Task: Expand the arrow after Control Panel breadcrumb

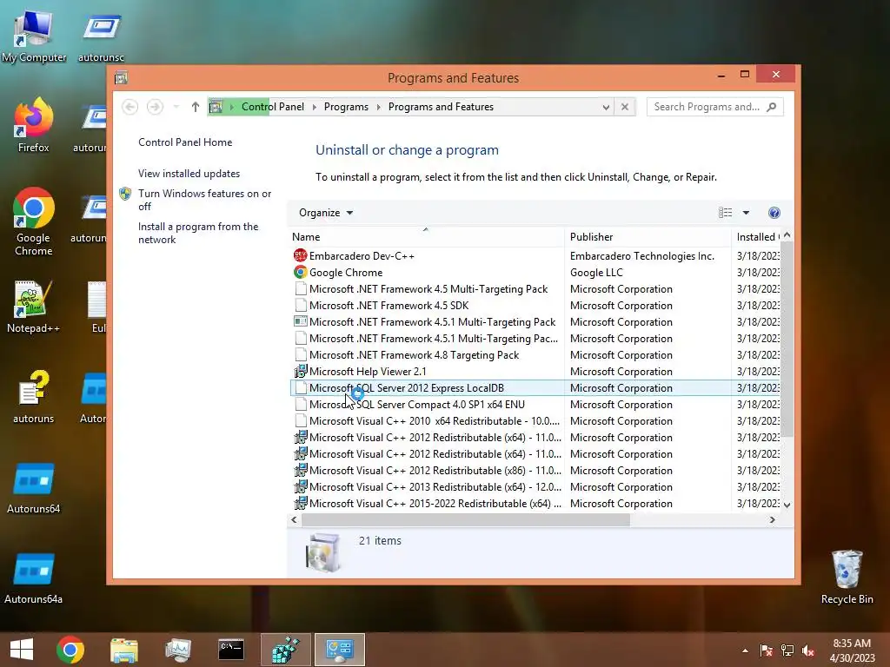Action: 315,107
